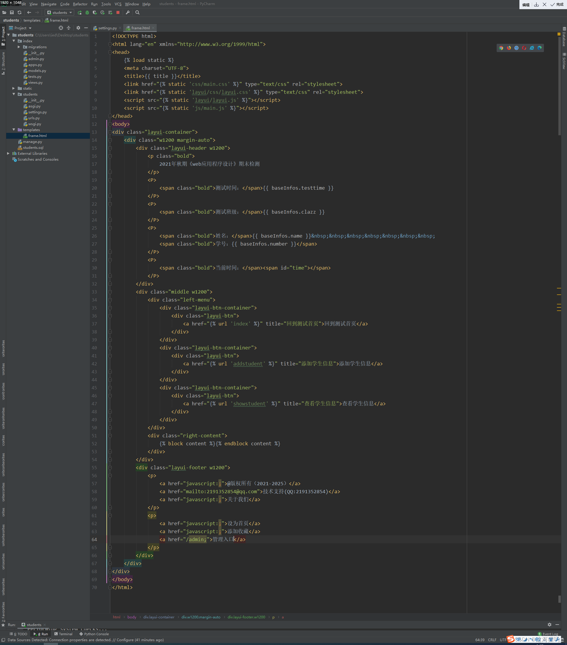Open the Event Log
This screenshot has width=567, height=645.
pos(548,634)
